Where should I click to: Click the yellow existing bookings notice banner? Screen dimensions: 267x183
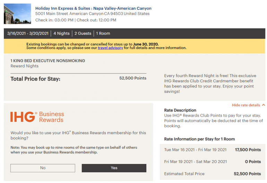pos(134,46)
